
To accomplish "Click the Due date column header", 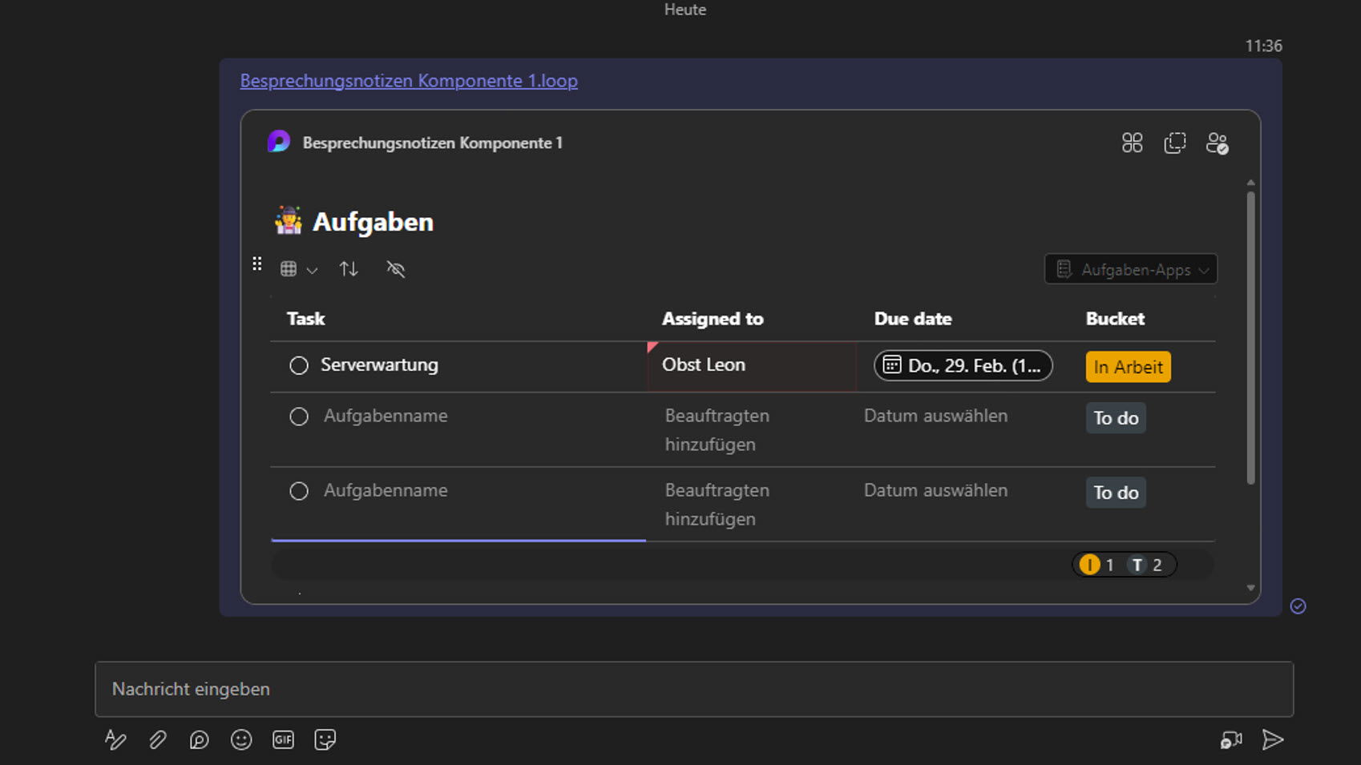I will [913, 318].
